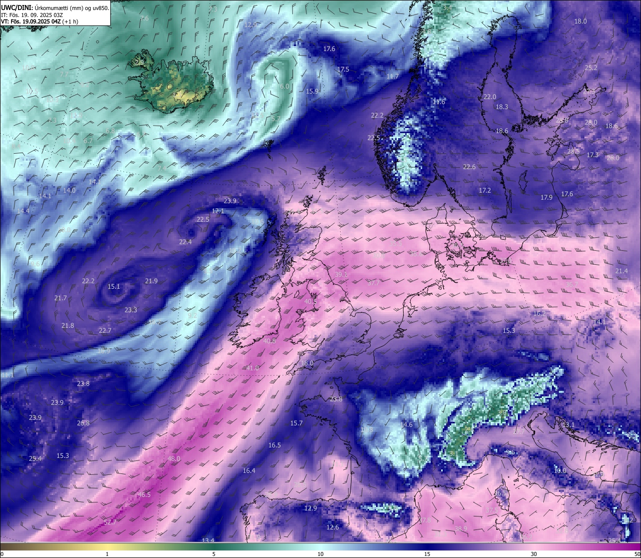The width and height of the screenshot is (641, 558).
Task: Click the value 16.5 in Bay of Biscay
Action: pyautogui.click(x=274, y=445)
